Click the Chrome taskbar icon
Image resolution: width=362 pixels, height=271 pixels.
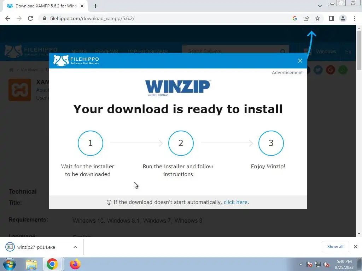tap(52, 264)
